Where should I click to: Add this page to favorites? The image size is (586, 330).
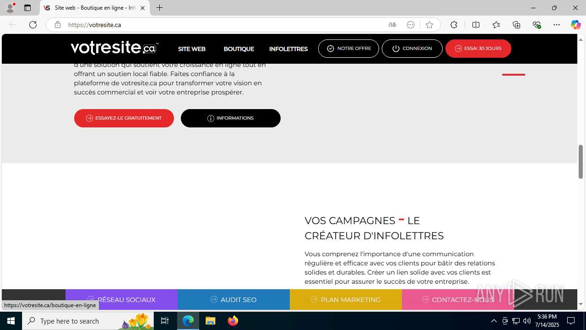coord(429,25)
